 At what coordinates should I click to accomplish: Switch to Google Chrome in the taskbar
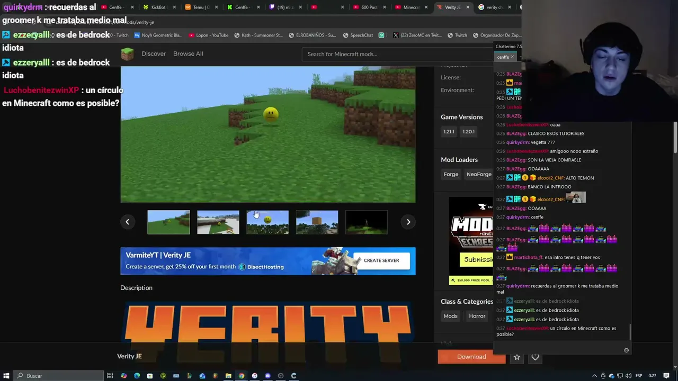(x=242, y=376)
